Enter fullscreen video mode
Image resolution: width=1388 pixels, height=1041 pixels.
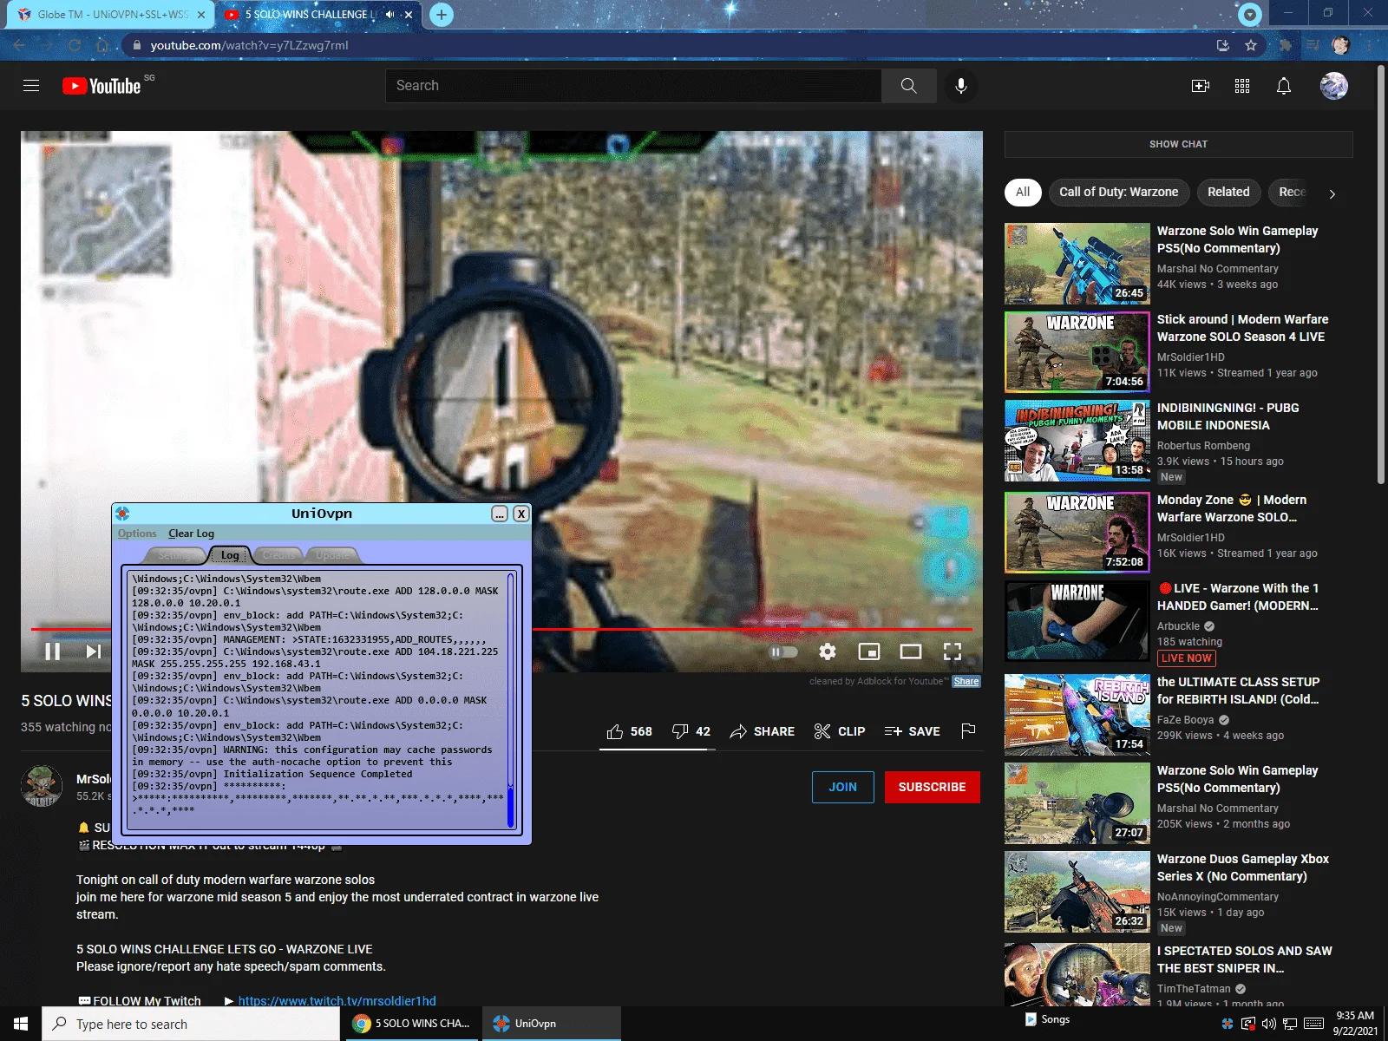point(953,651)
